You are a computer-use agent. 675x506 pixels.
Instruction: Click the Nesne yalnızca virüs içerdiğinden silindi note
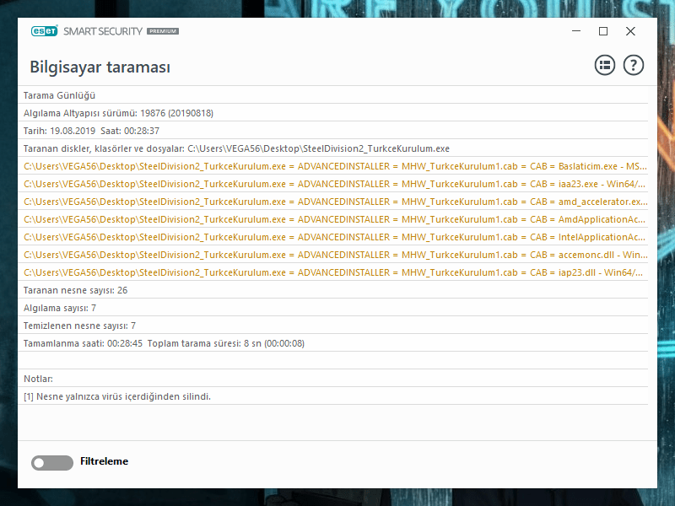tap(333, 396)
